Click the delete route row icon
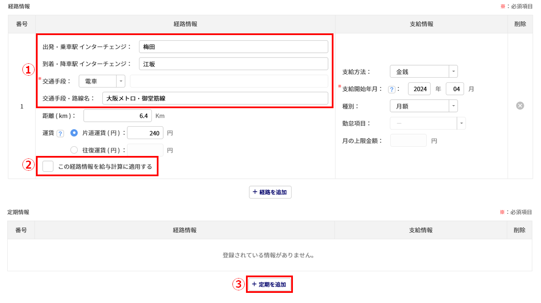 pos(520,106)
